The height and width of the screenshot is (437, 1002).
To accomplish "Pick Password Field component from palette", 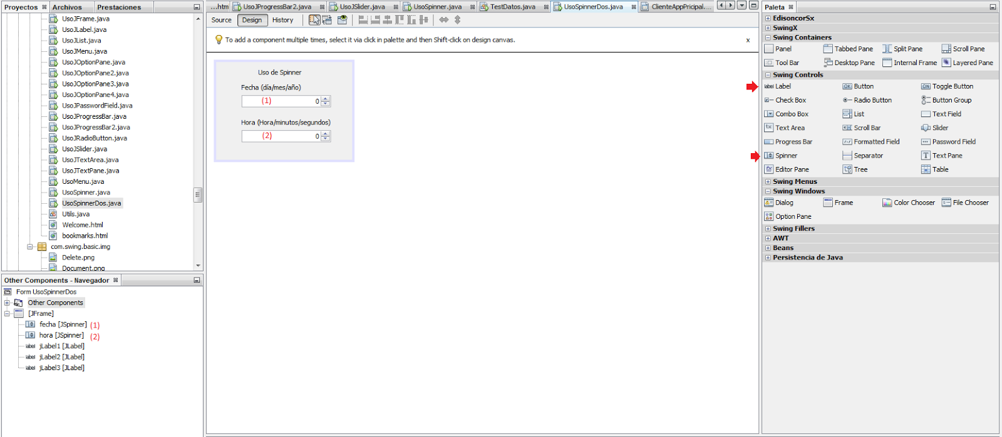I will [948, 142].
